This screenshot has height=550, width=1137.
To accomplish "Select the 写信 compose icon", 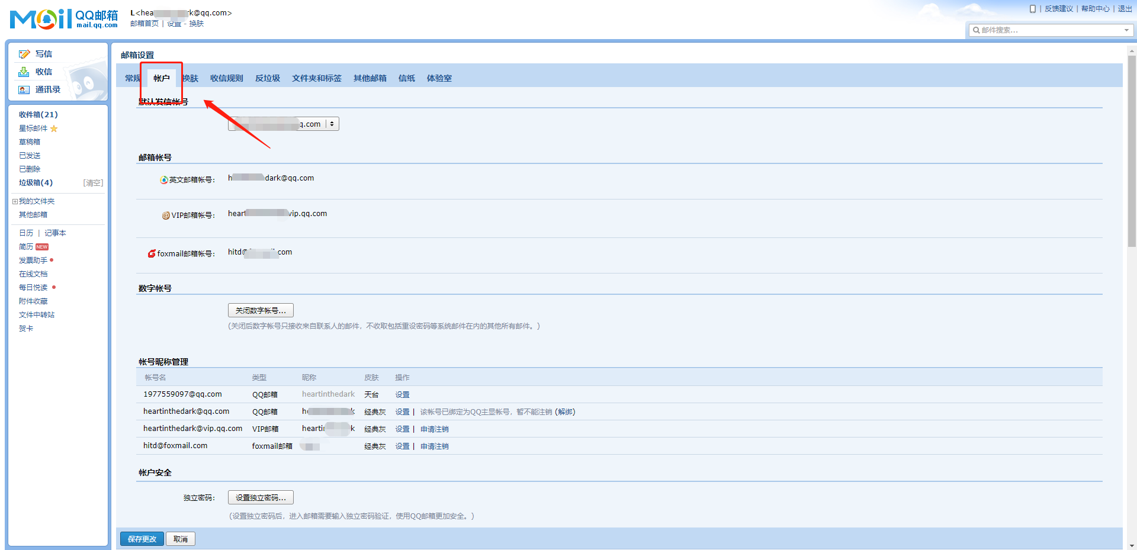I will coord(24,53).
